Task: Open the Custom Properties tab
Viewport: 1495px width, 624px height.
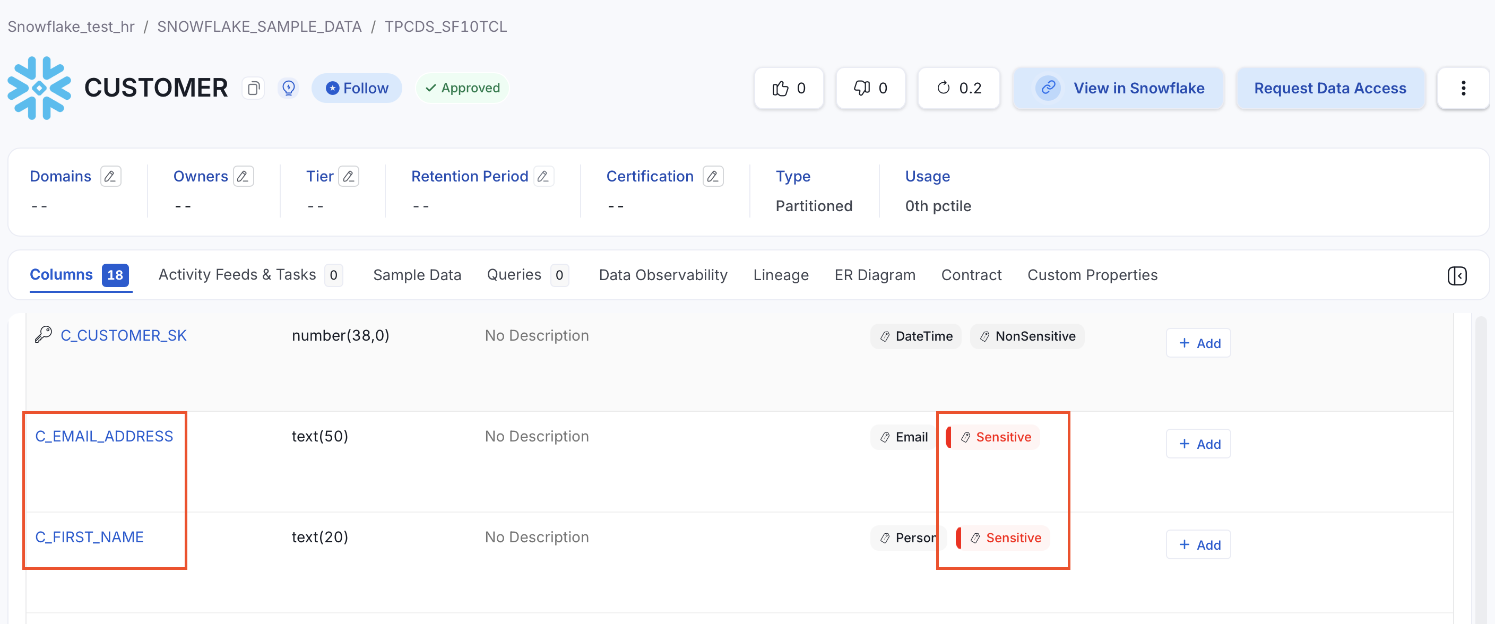Action: point(1092,275)
